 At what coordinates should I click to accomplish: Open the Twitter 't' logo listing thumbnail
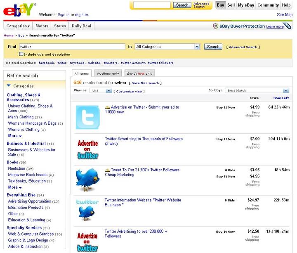click(x=87, y=117)
